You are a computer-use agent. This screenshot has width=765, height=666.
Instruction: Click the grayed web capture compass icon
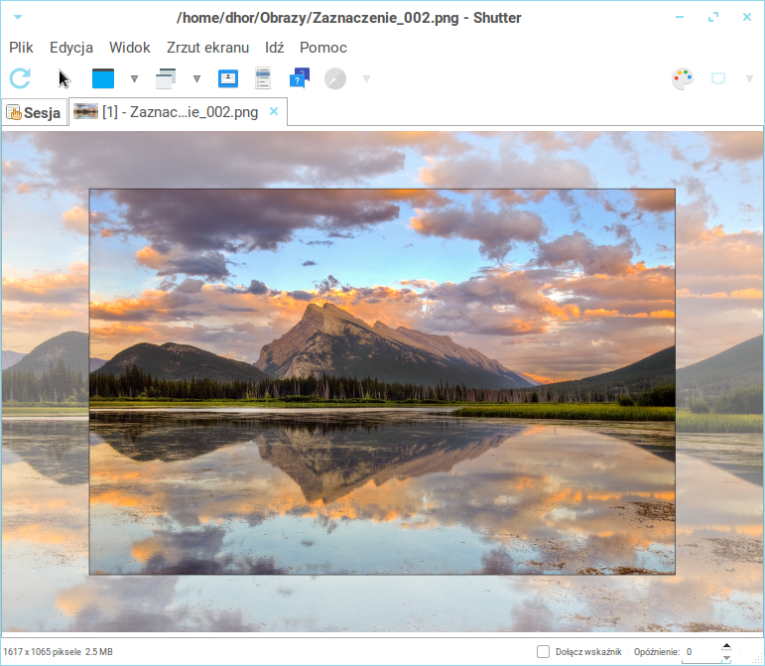[335, 78]
